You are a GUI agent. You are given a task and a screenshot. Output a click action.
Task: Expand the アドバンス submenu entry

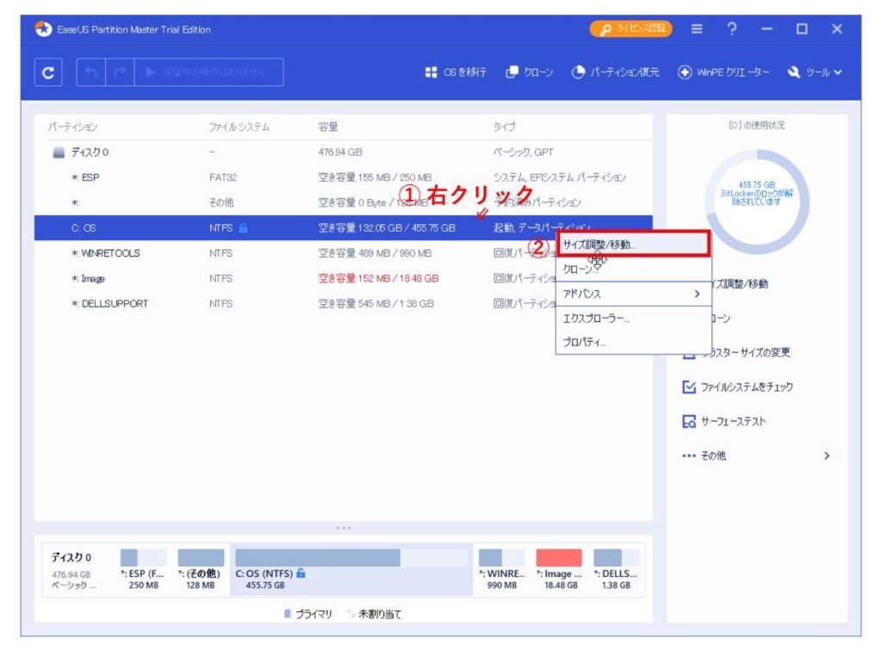(x=633, y=294)
